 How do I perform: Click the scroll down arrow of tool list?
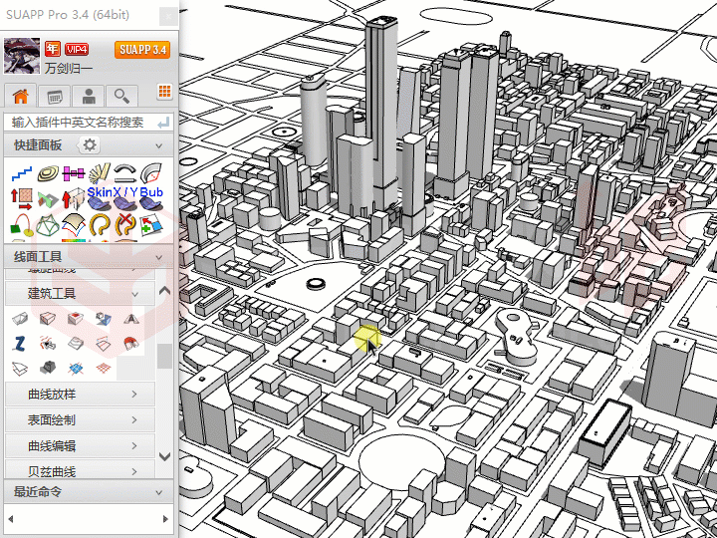click(x=165, y=456)
